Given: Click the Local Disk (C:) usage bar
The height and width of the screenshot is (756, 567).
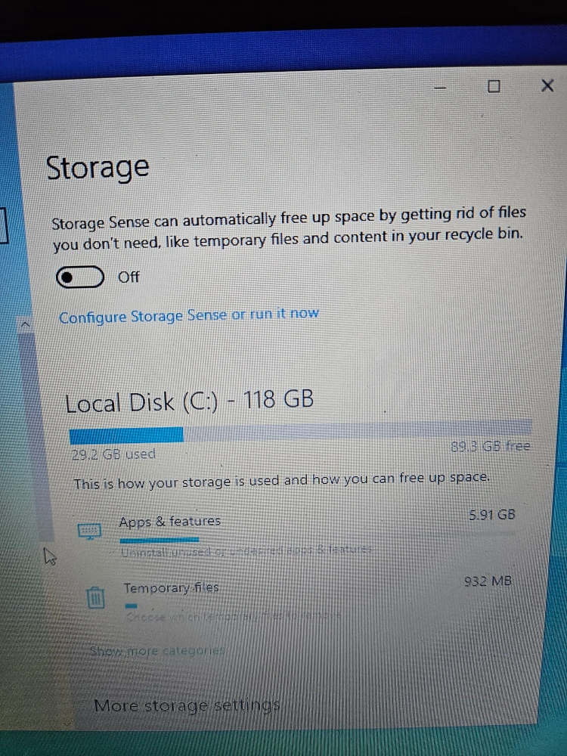Looking at the screenshot, I should [301, 431].
